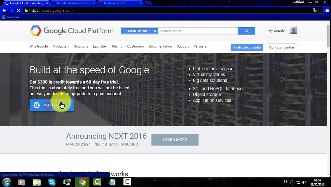
Task: Open a new tab with the new-tab button
Action: tap(148, 3)
